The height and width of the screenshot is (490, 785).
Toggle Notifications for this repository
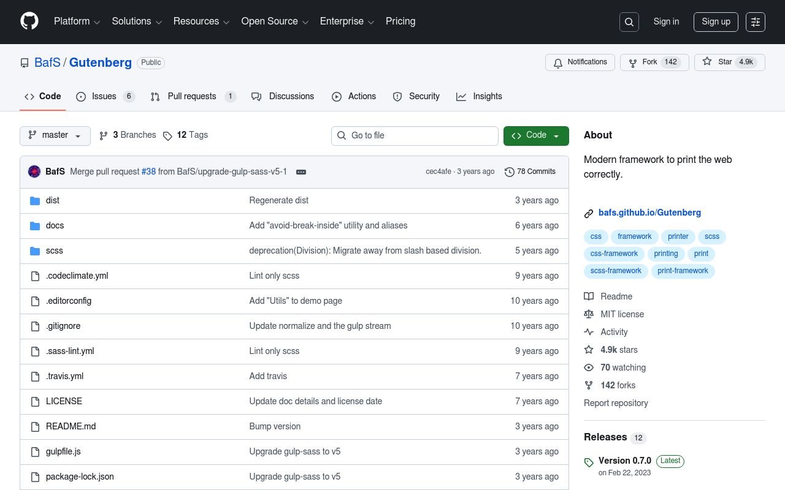coord(580,62)
